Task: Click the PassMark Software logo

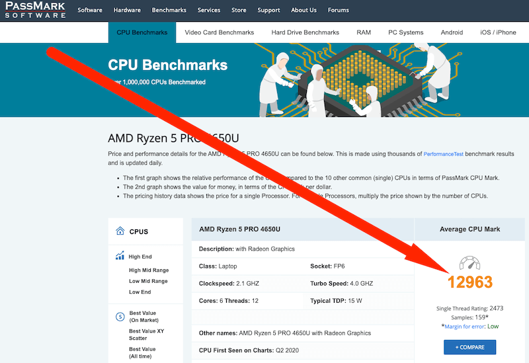Action: (36, 10)
